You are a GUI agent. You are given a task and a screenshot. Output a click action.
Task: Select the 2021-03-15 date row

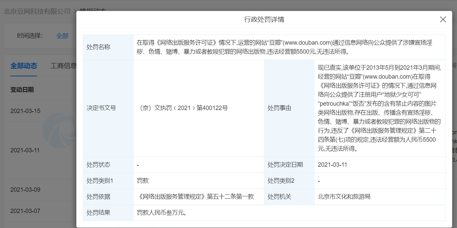[25, 111]
